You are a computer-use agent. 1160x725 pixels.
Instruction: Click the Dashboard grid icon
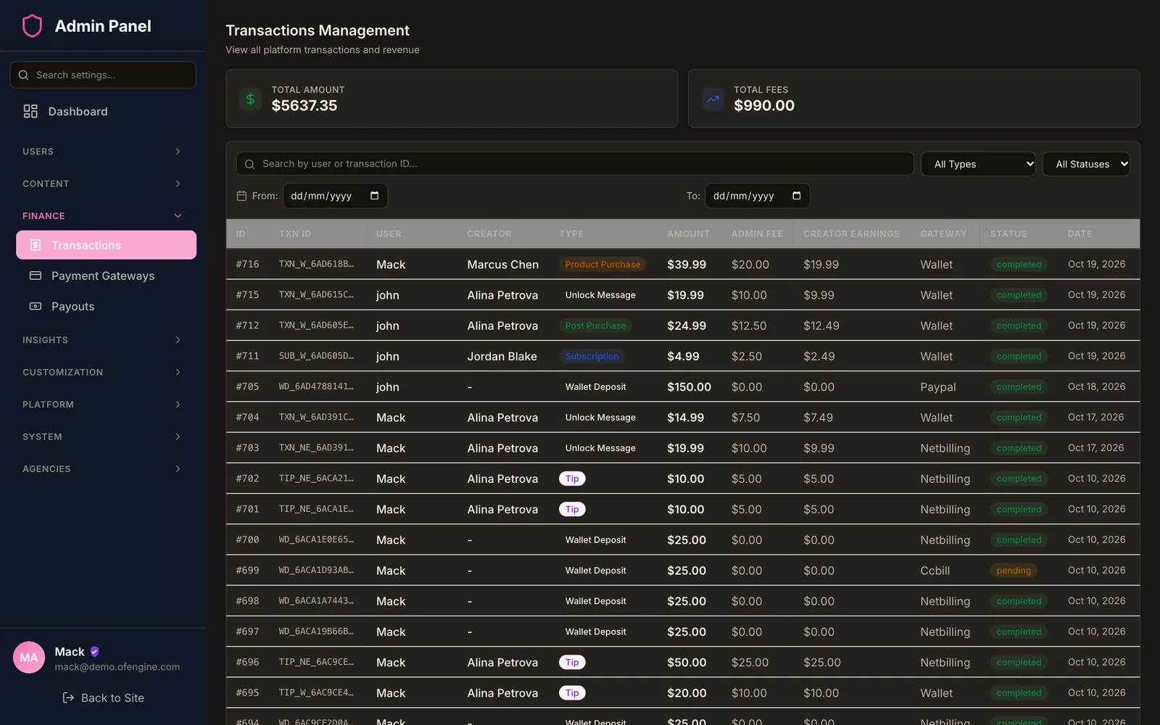[x=30, y=111]
